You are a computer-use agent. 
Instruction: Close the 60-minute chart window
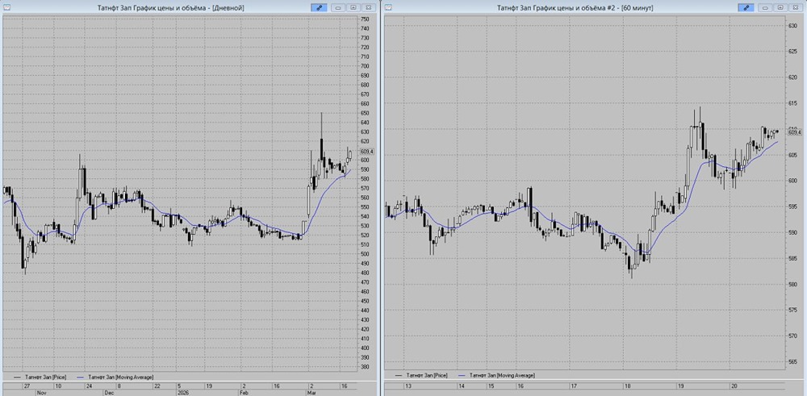point(796,8)
